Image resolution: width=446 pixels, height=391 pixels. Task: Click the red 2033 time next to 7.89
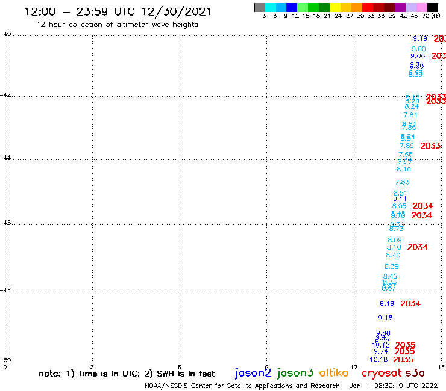click(x=431, y=146)
